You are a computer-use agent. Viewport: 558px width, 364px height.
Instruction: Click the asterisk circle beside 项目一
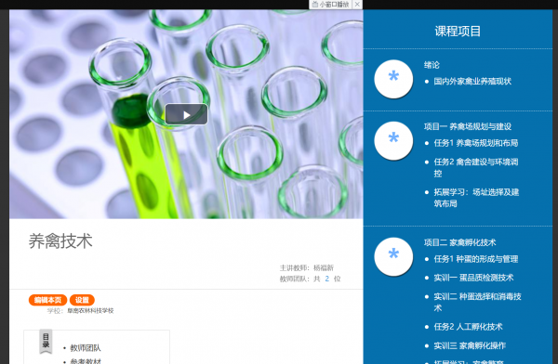[393, 140]
